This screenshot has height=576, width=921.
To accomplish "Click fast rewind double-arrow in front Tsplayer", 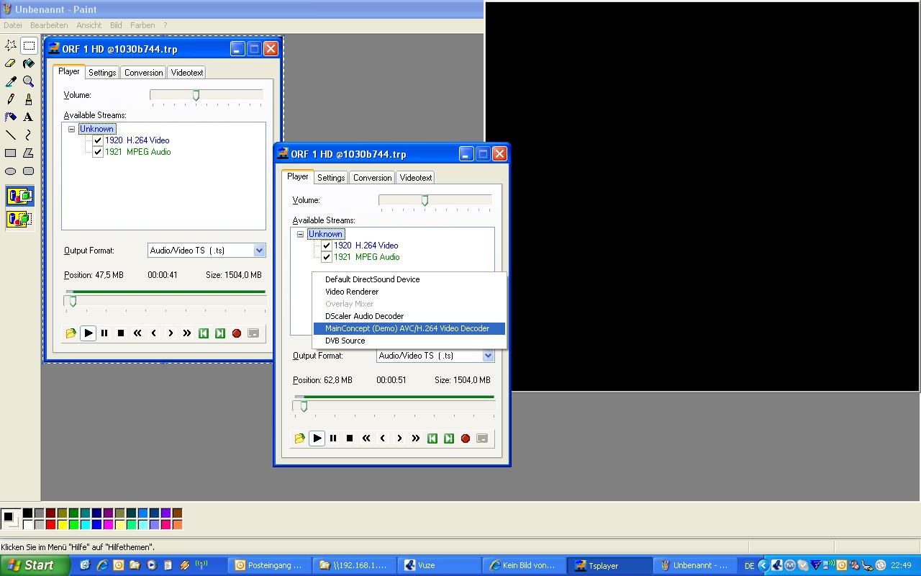I will (x=366, y=438).
